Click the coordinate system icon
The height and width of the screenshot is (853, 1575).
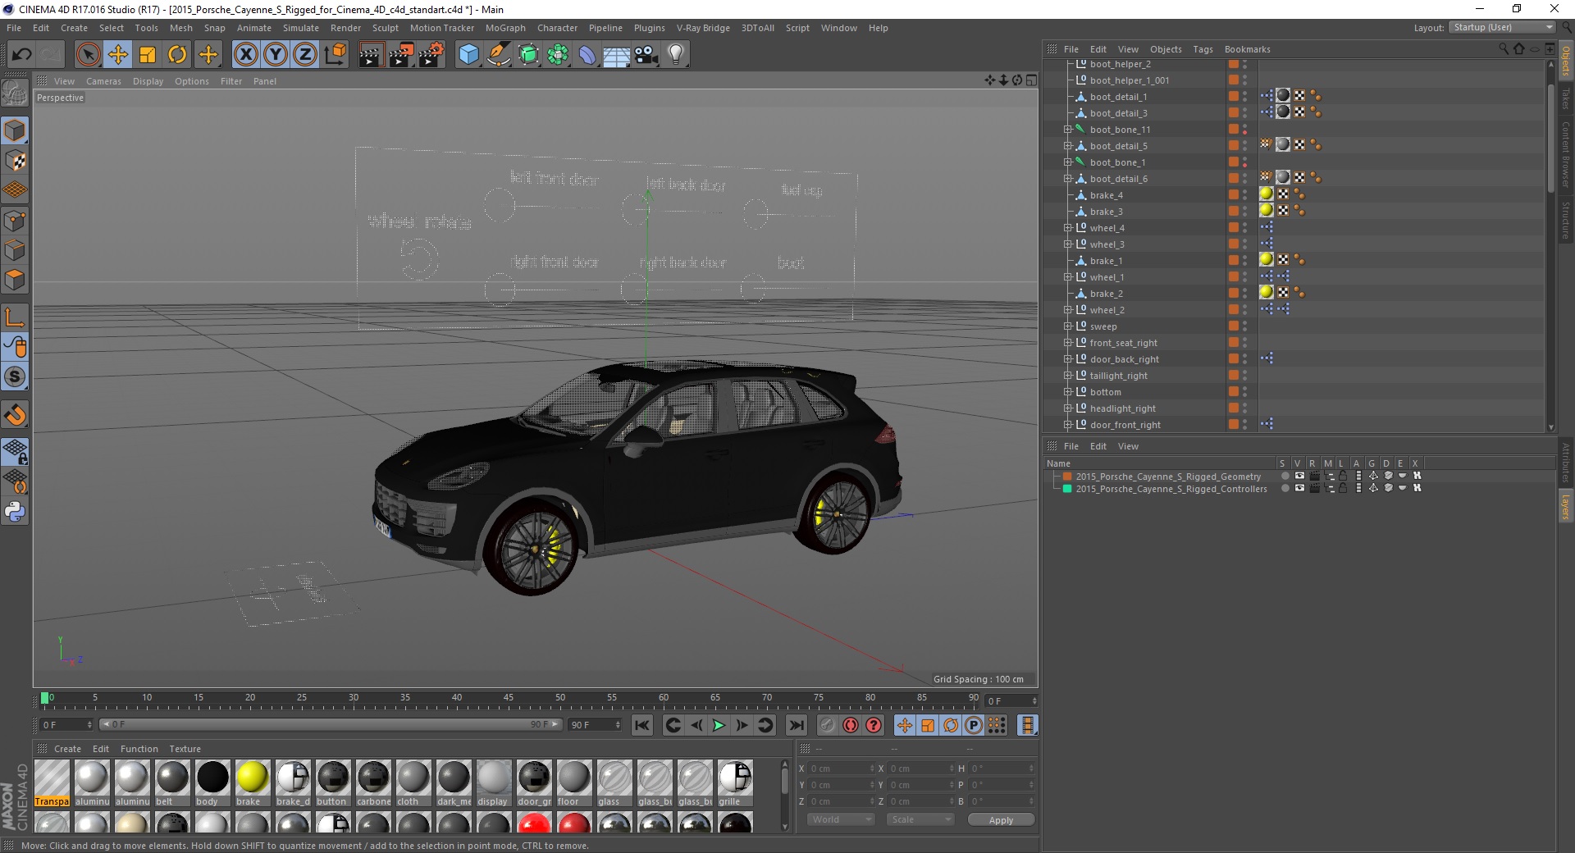[335, 55]
